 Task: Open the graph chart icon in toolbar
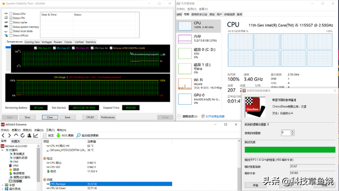(x=35, y=135)
